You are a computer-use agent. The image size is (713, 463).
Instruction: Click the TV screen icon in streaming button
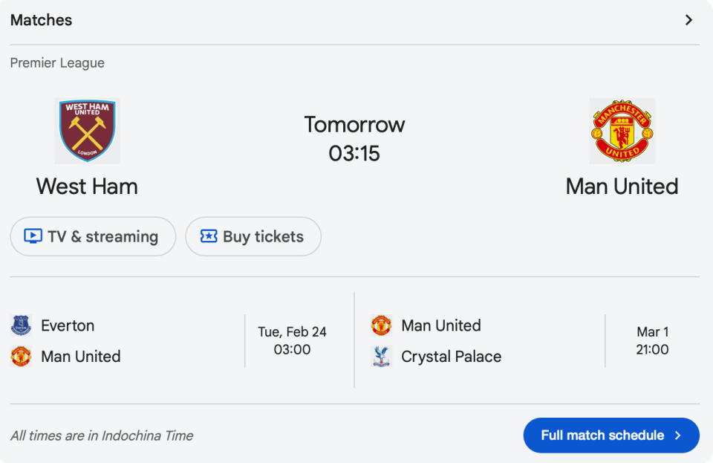(33, 236)
